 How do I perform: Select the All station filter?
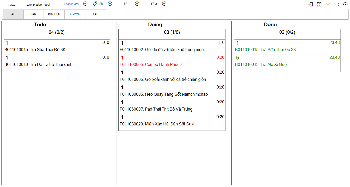[x=13, y=14]
